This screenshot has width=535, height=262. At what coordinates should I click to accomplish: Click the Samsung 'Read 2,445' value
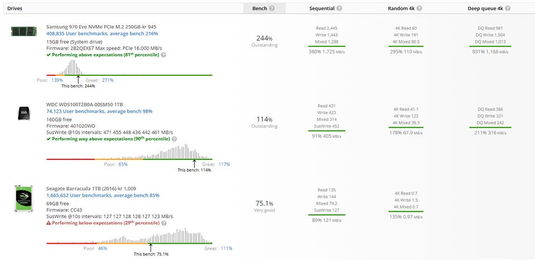[327, 28]
